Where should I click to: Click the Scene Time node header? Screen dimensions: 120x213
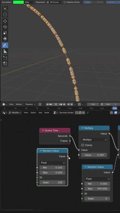pos(55,130)
